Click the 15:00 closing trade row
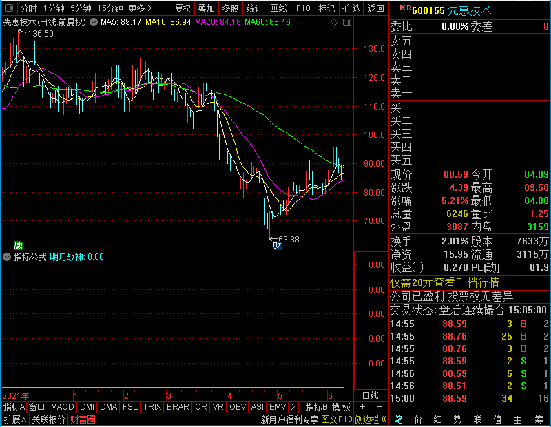Screen dimensions: 551x427 coord(470,398)
